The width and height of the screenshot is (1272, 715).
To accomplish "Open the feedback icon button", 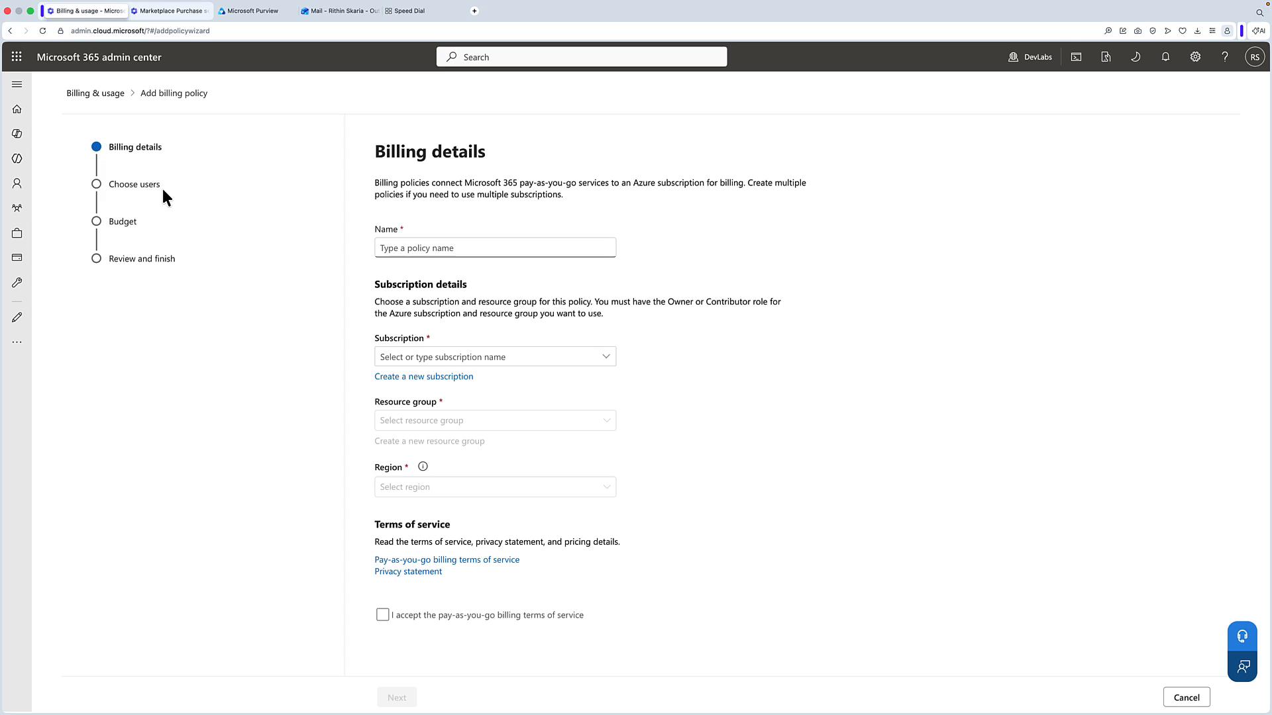I will (1242, 667).
